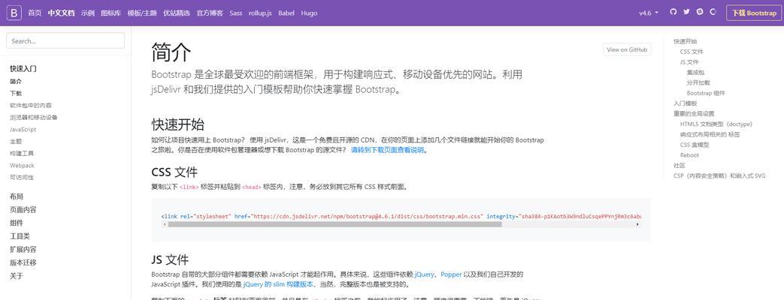
Task: Open rollup.js navbar link
Action: click(260, 13)
